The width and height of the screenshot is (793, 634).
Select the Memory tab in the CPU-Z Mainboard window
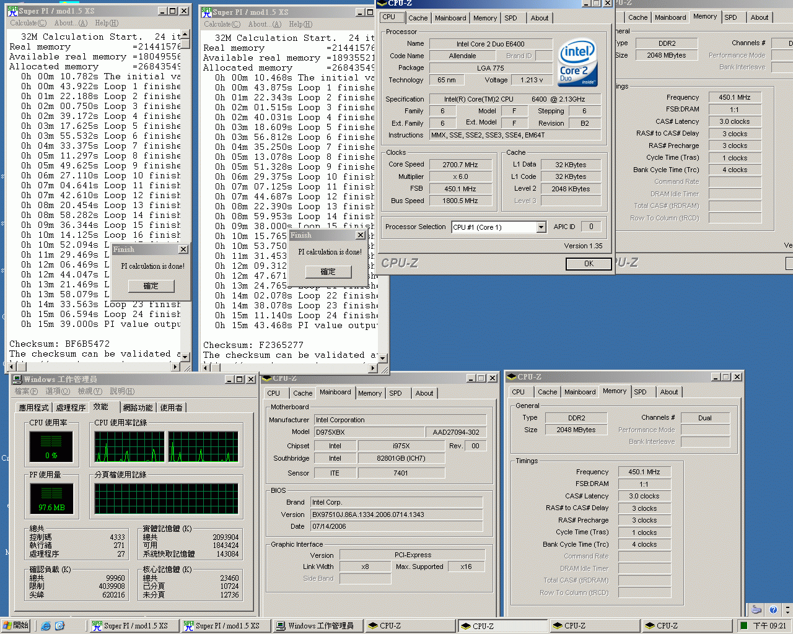pos(370,393)
